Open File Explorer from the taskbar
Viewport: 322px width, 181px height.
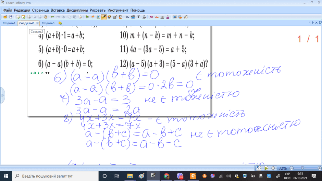pos(130,176)
